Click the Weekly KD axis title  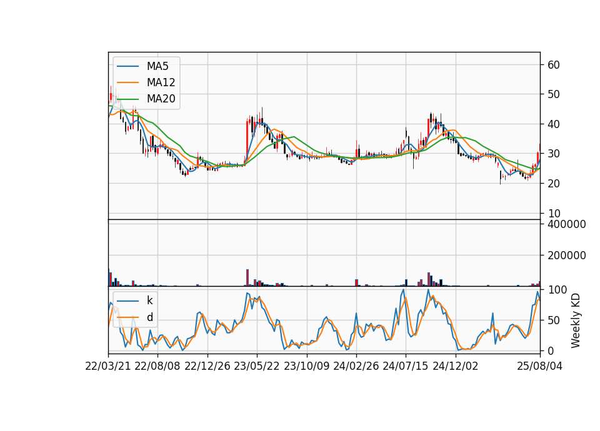click(x=576, y=320)
